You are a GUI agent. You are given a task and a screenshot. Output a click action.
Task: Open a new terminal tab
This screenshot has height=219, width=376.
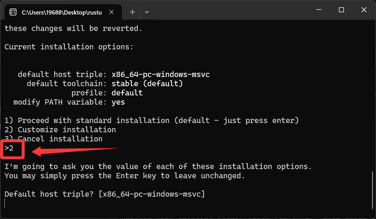coord(132,12)
